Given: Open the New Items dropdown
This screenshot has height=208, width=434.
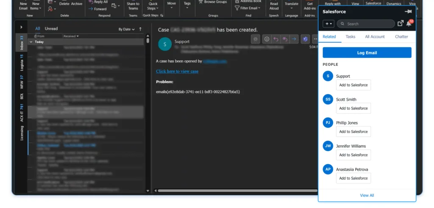Looking at the screenshot, I should point(36,6).
